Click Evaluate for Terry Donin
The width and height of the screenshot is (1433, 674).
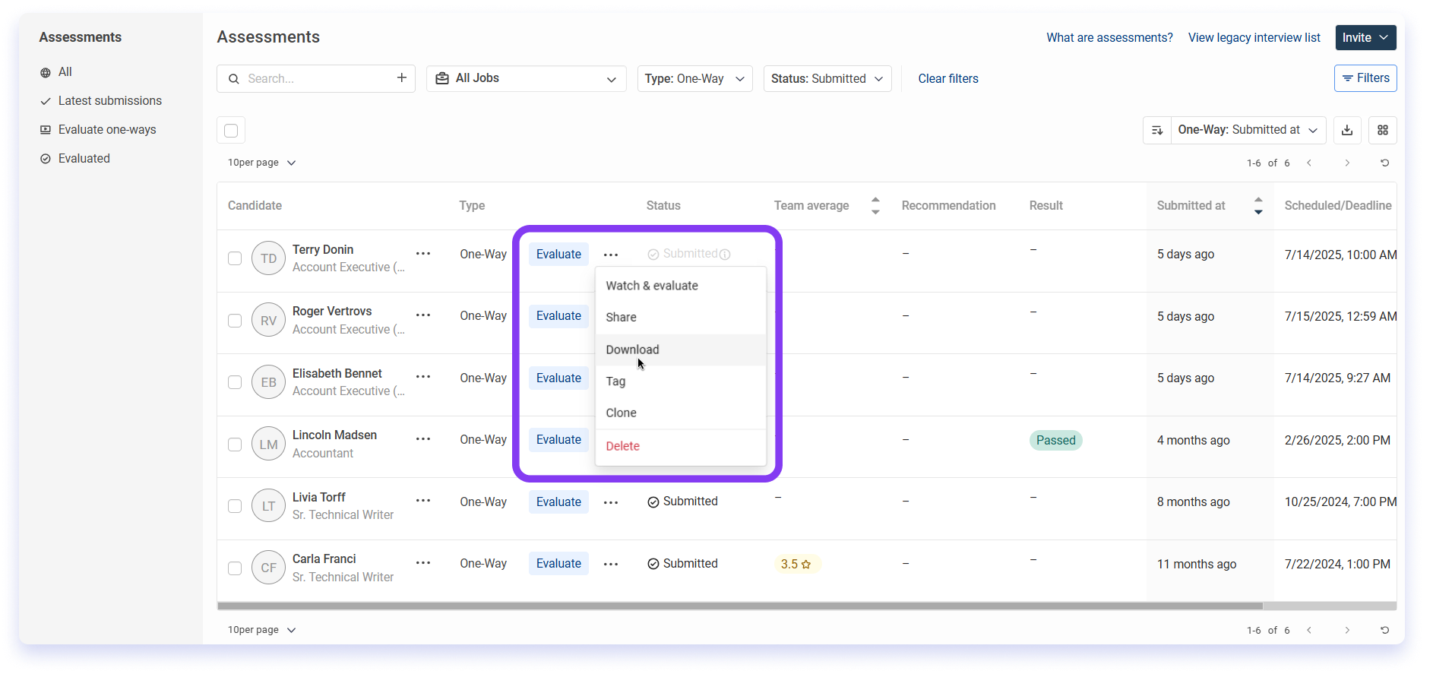(558, 255)
